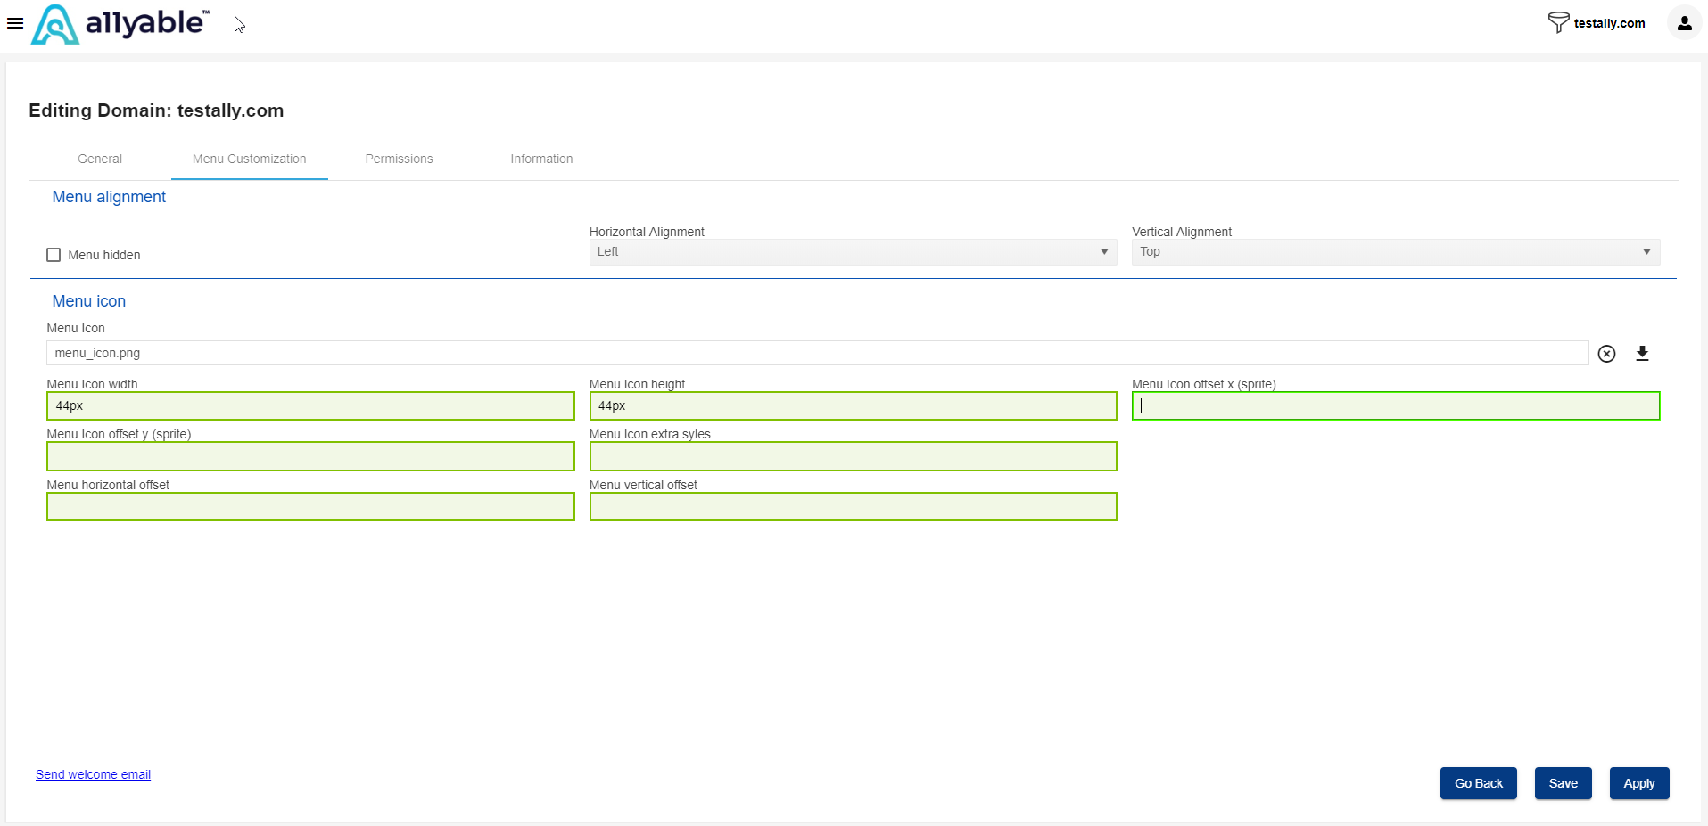This screenshot has width=1708, height=826.
Task: Click the testally.com domain selector
Action: pos(1609,23)
